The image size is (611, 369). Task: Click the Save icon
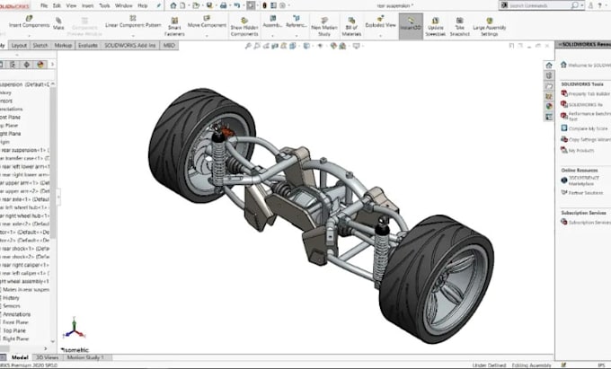coord(209,5)
